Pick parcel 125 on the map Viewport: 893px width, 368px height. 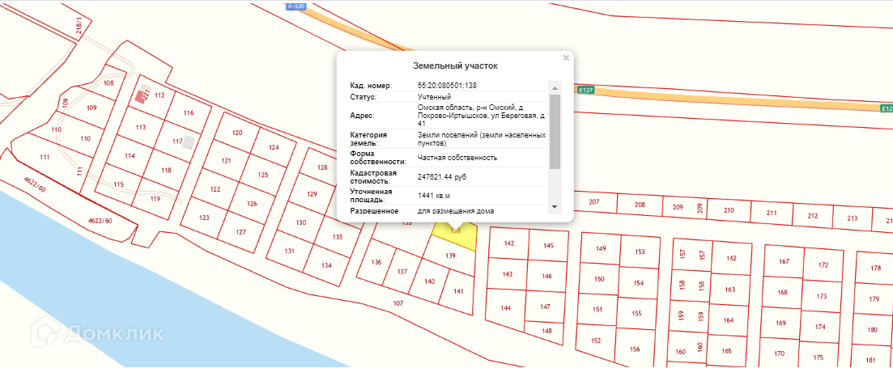click(262, 176)
